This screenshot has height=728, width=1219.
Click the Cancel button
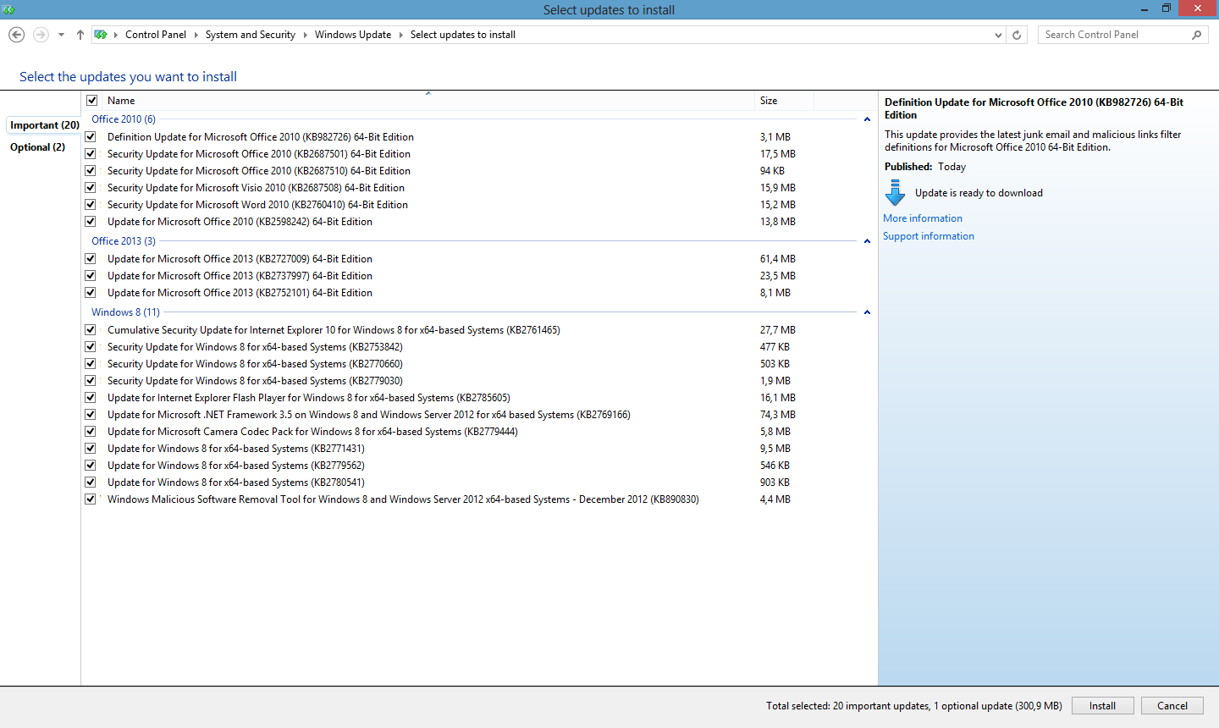click(1172, 706)
